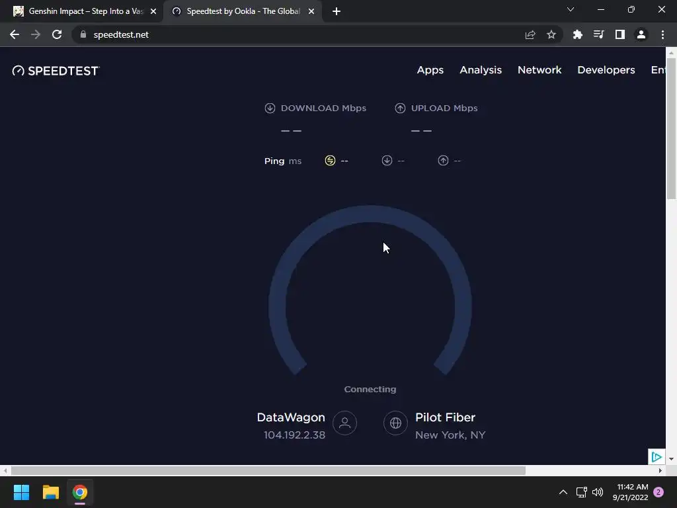Open the Analysis menu item
The image size is (677, 508).
point(481,70)
